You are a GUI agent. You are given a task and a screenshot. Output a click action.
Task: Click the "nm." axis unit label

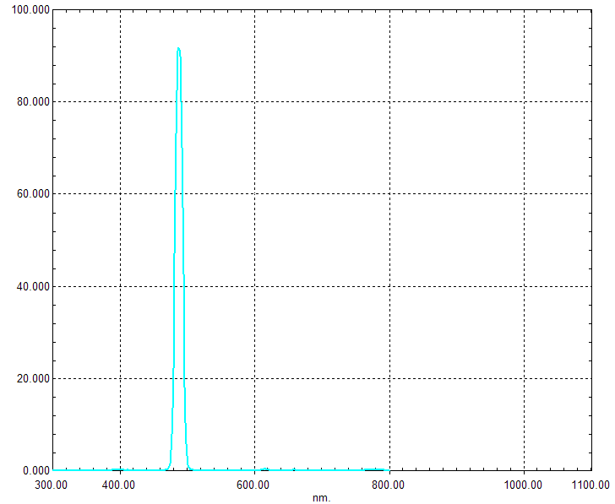(321, 497)
